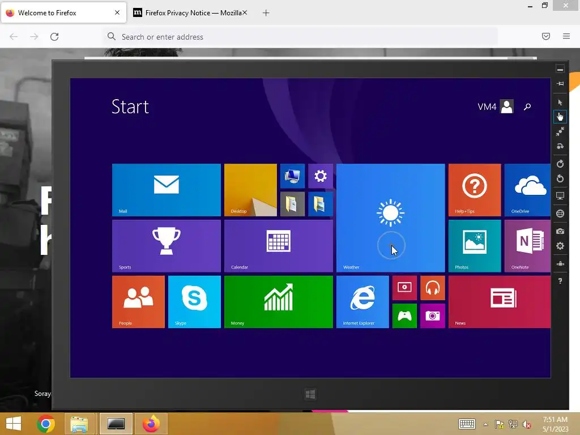Open the Photos tile
Image resolution: width=580 pixels, height=435 pixels.
pos(475,246)
